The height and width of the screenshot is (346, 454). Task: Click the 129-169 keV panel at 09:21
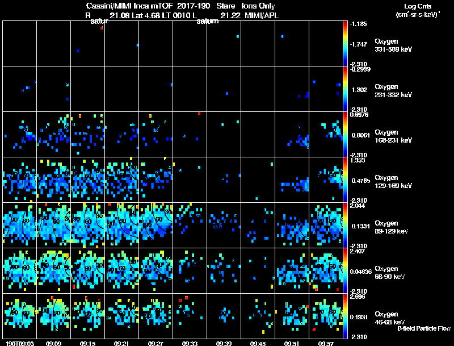[122, 180]
